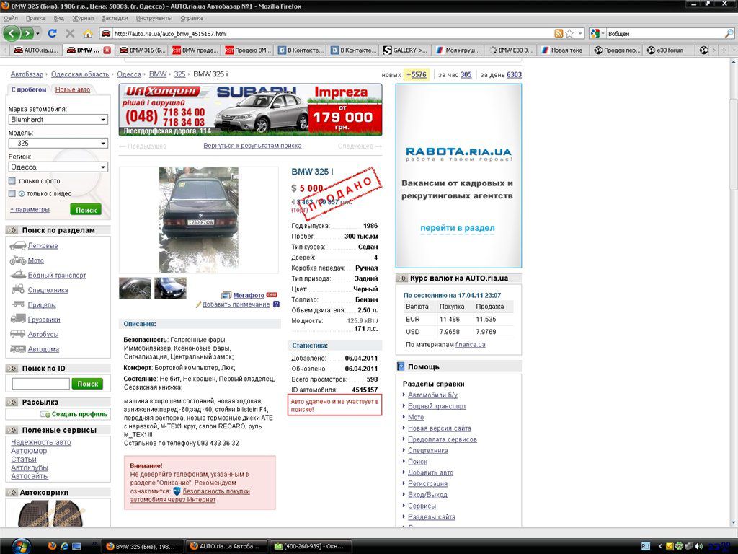Viewport: 738px width, 554px height.
Task: Click the browser address bar
Action: (329, 33)
